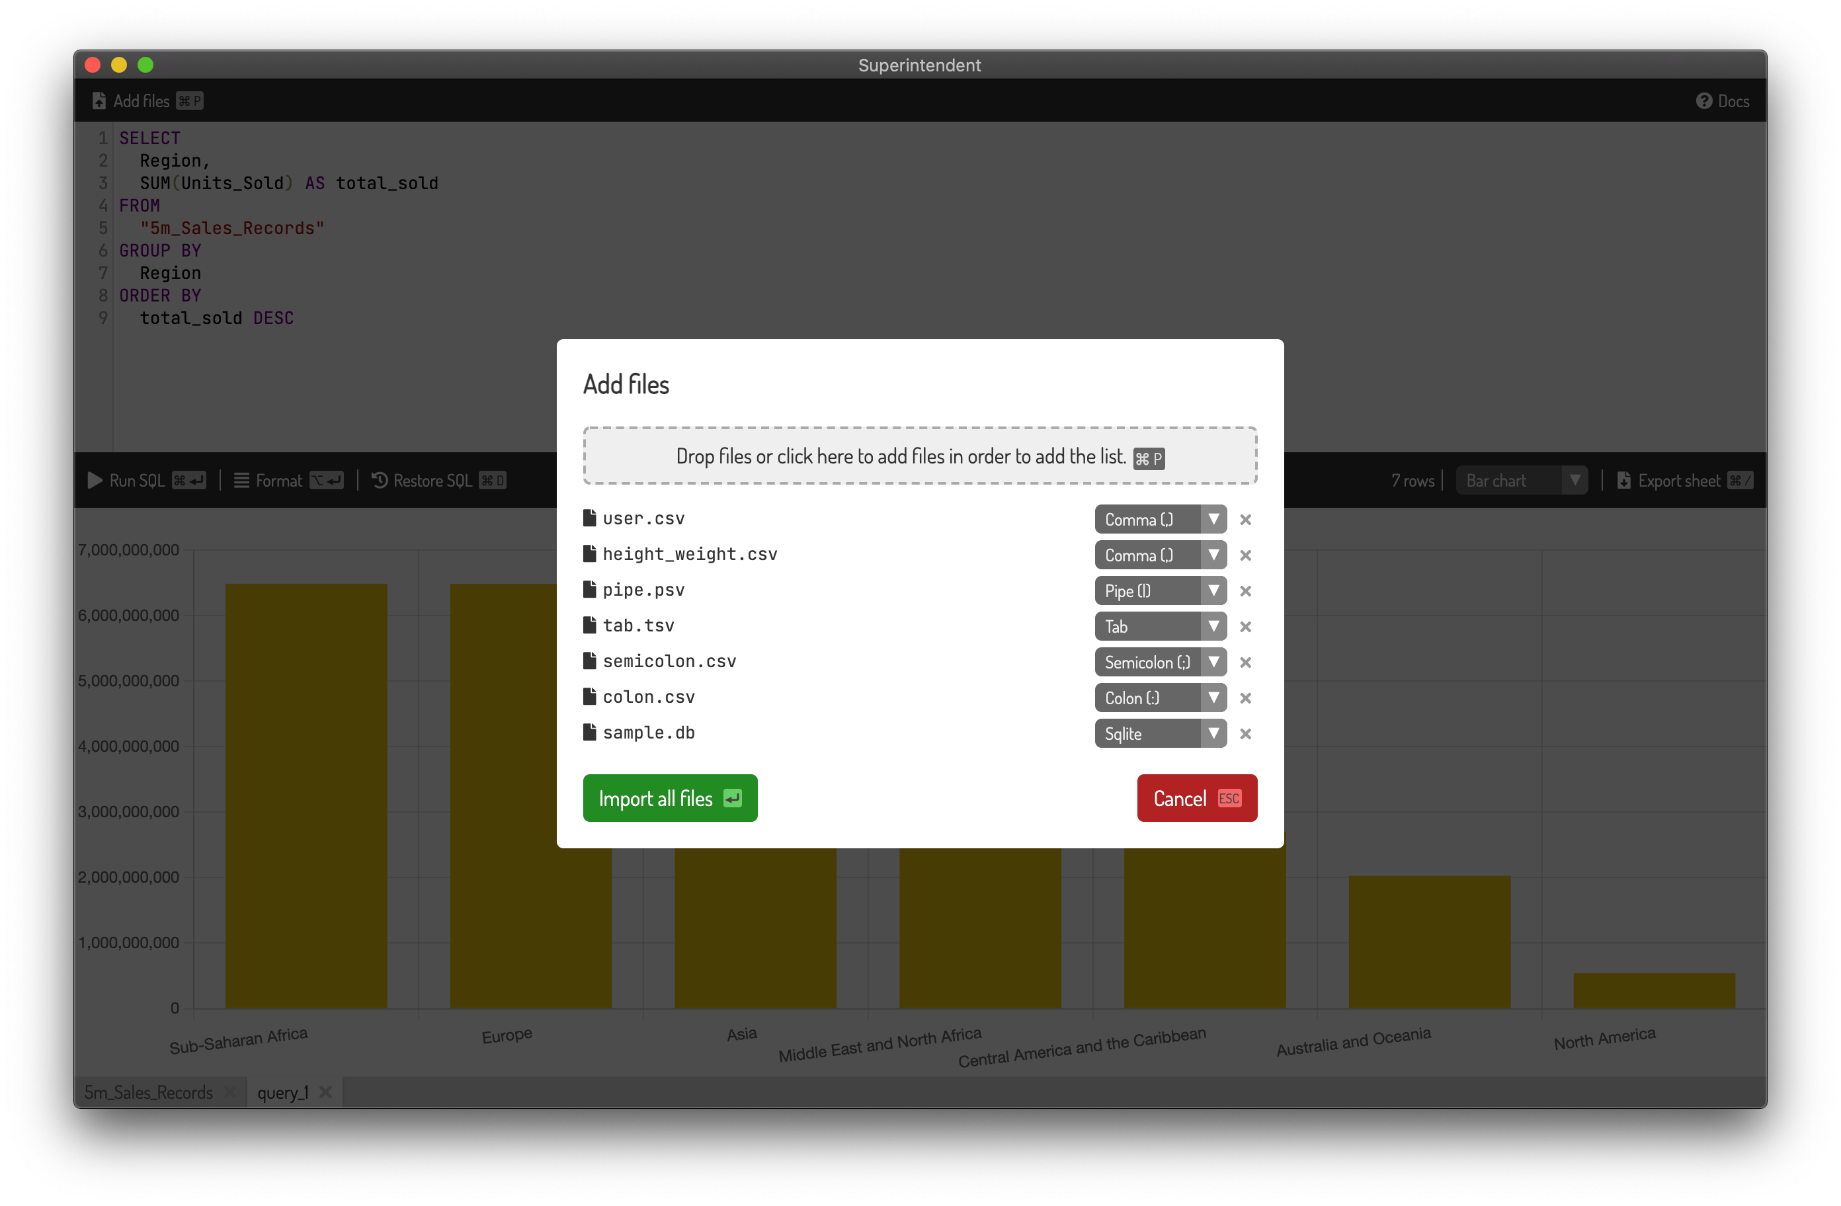Viewport: 1841px width, 1206px height.
Task: Remove pipe.psv from the import list
Action: pyautogui.click(x=1246, y=590)
